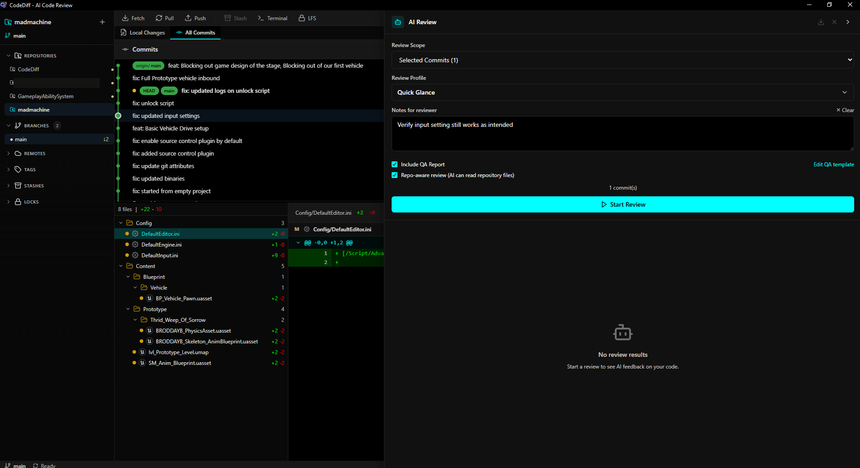860x468 pixels.
Task: Select commit 'fix: updated binaries'
Action: (249, 178)
